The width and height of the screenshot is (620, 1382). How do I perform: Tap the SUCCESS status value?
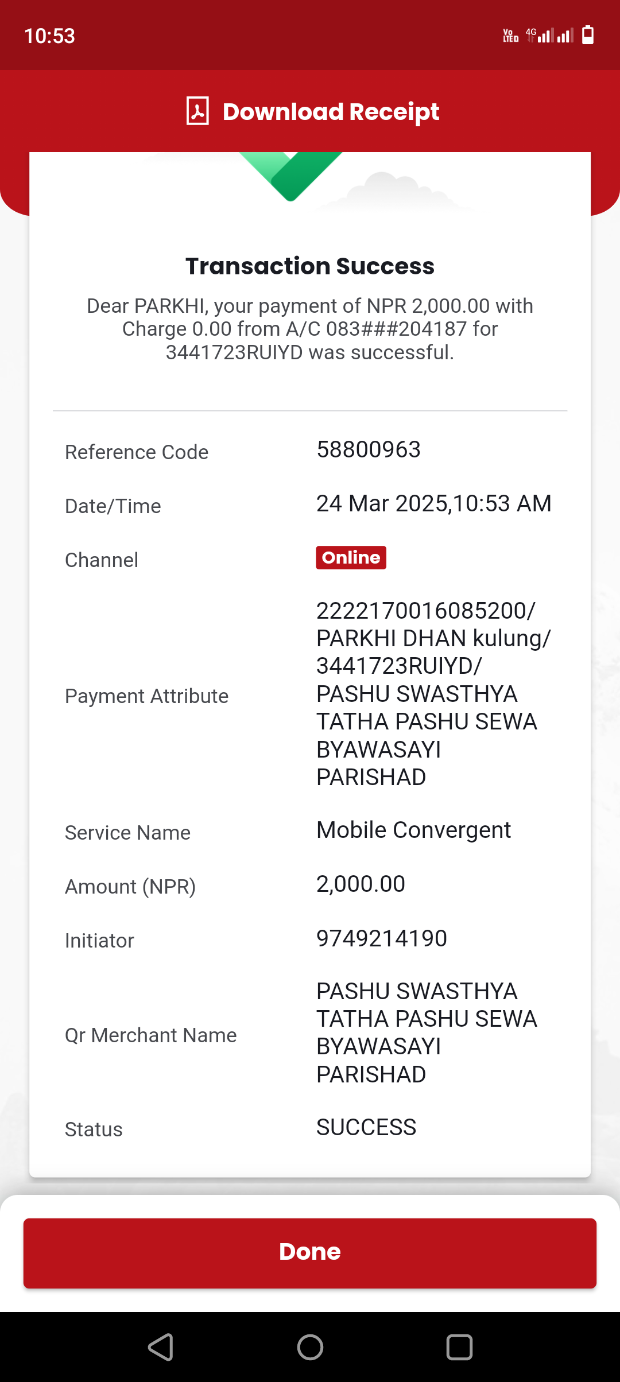(366, 1127)
